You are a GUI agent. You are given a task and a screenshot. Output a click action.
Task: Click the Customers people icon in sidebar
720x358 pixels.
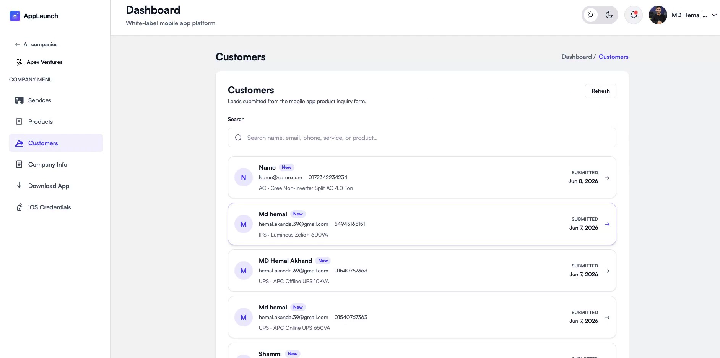tap(19, 143)
